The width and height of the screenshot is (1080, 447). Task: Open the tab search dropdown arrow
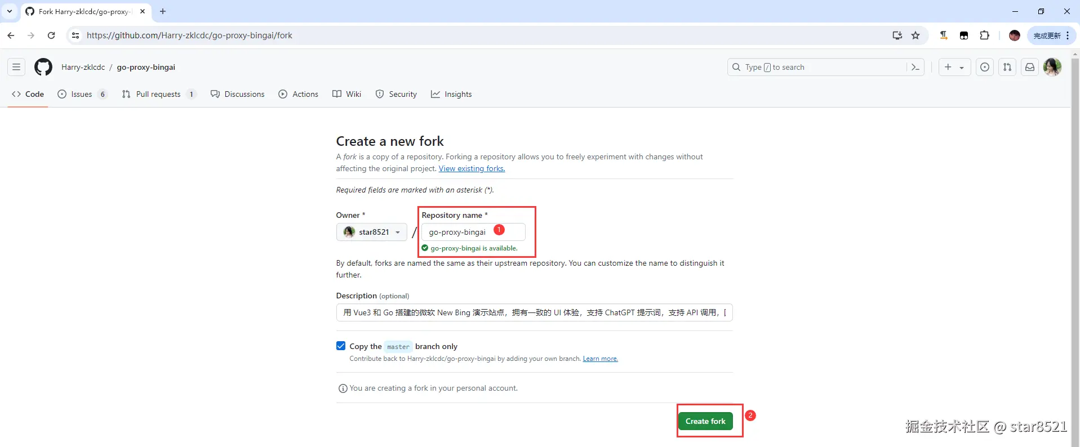point(10,11)
